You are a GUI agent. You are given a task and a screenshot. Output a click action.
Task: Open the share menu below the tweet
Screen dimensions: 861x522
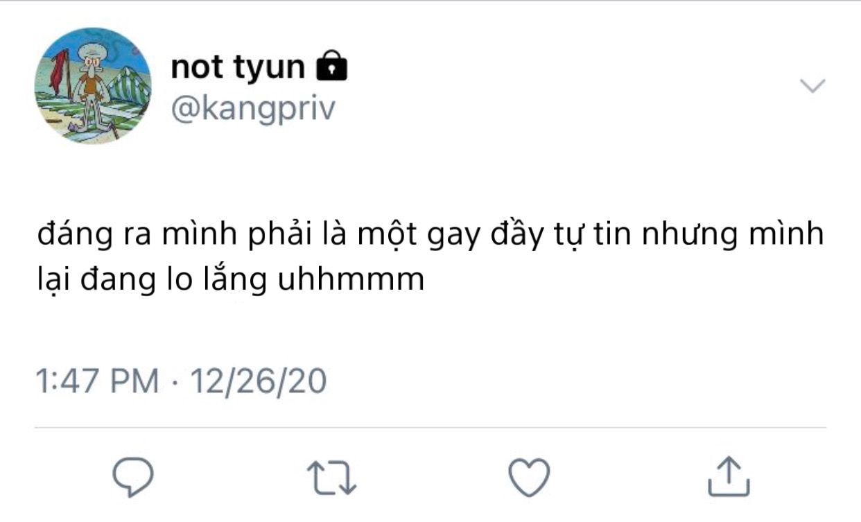coord(729,477)
